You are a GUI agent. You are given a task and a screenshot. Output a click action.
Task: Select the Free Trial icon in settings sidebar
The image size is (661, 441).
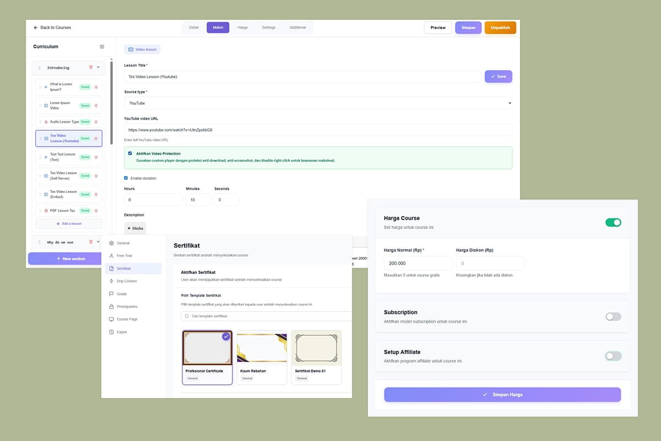pos(112,255)
